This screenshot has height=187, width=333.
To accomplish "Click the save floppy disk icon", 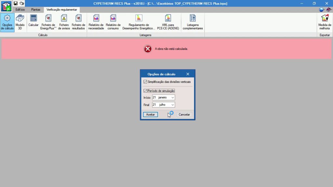I will click(x=16, y=3).
